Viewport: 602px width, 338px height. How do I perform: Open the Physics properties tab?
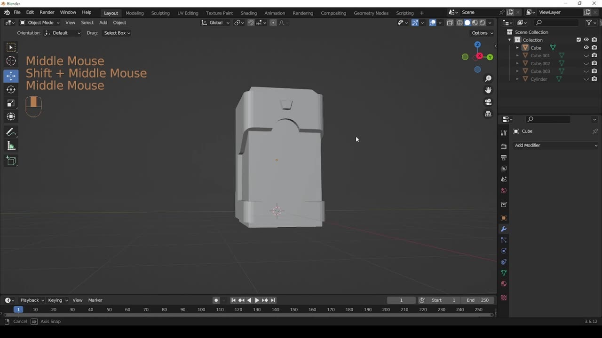(504, 251)
